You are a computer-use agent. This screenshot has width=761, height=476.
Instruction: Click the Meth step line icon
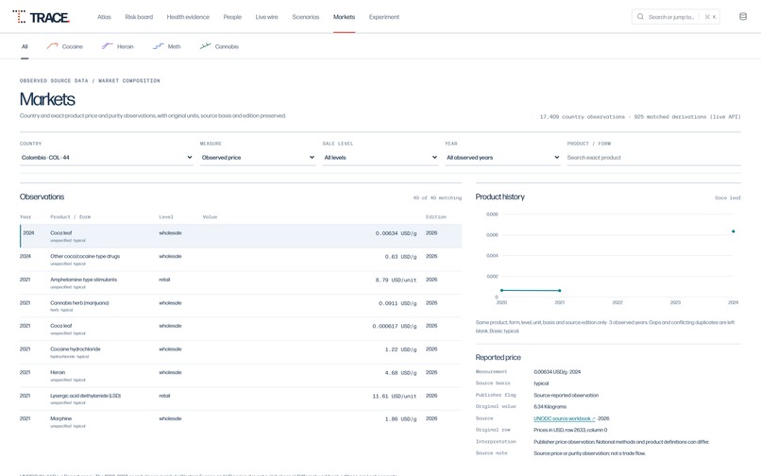[x=159, y=46]
